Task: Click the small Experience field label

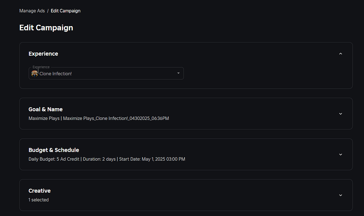Action: [x=41, y=67]
